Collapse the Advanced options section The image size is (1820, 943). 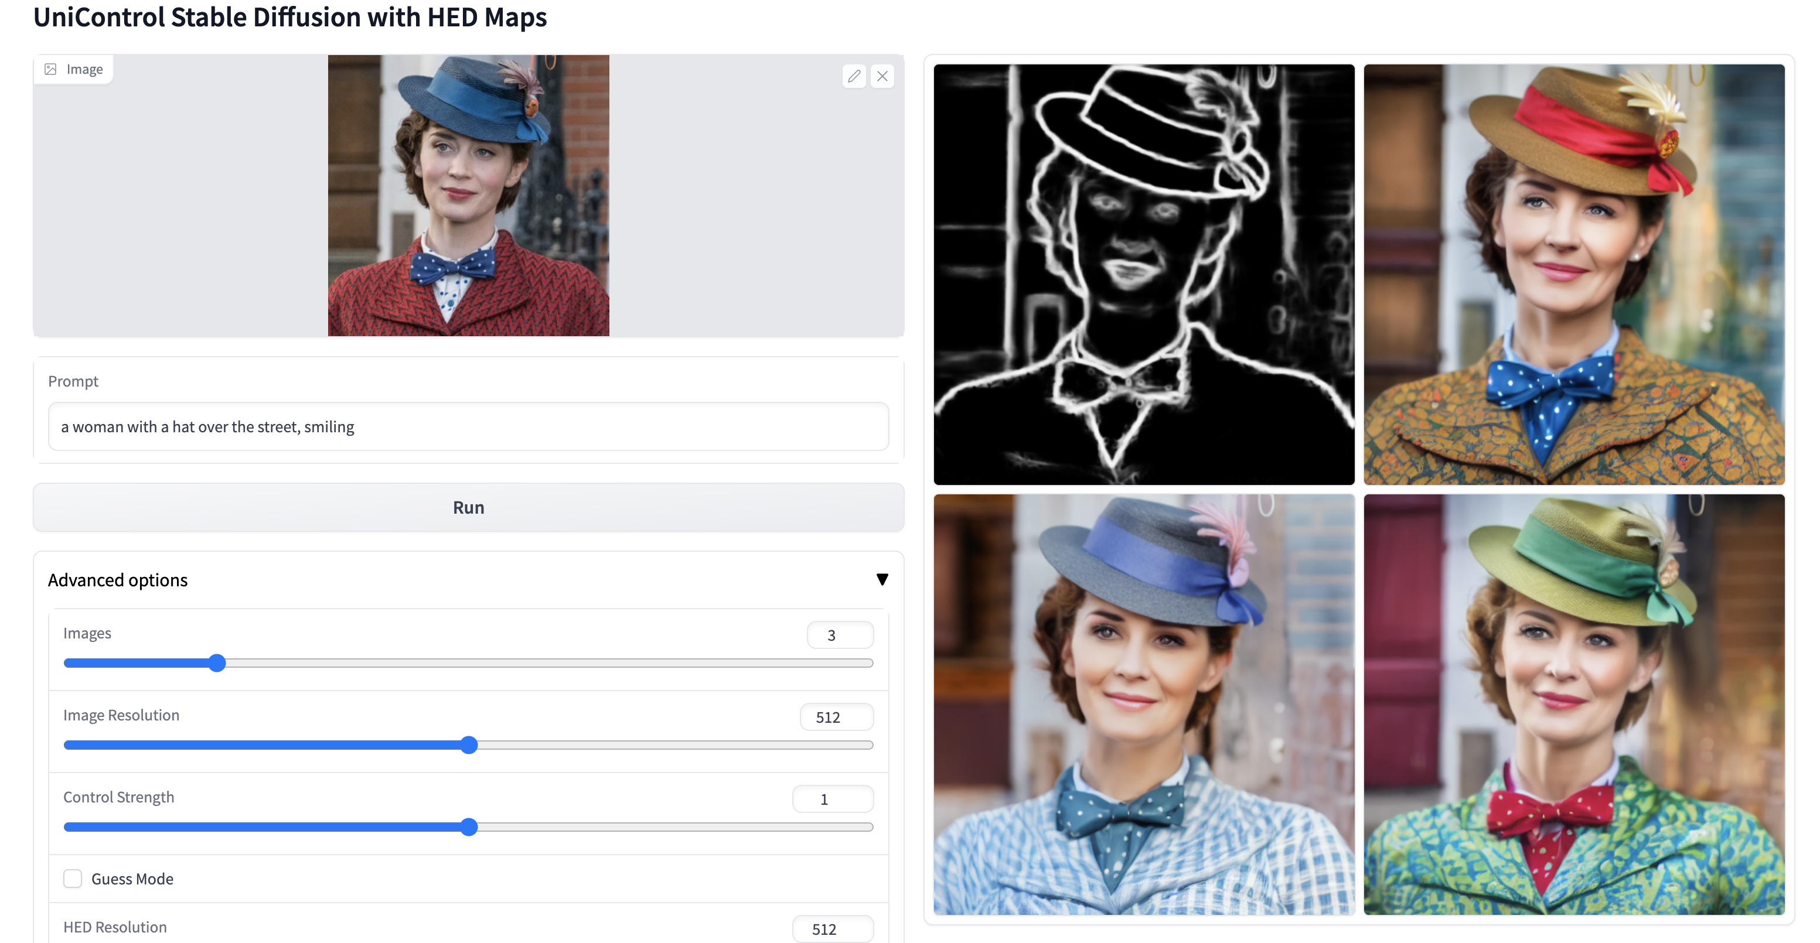882,579
